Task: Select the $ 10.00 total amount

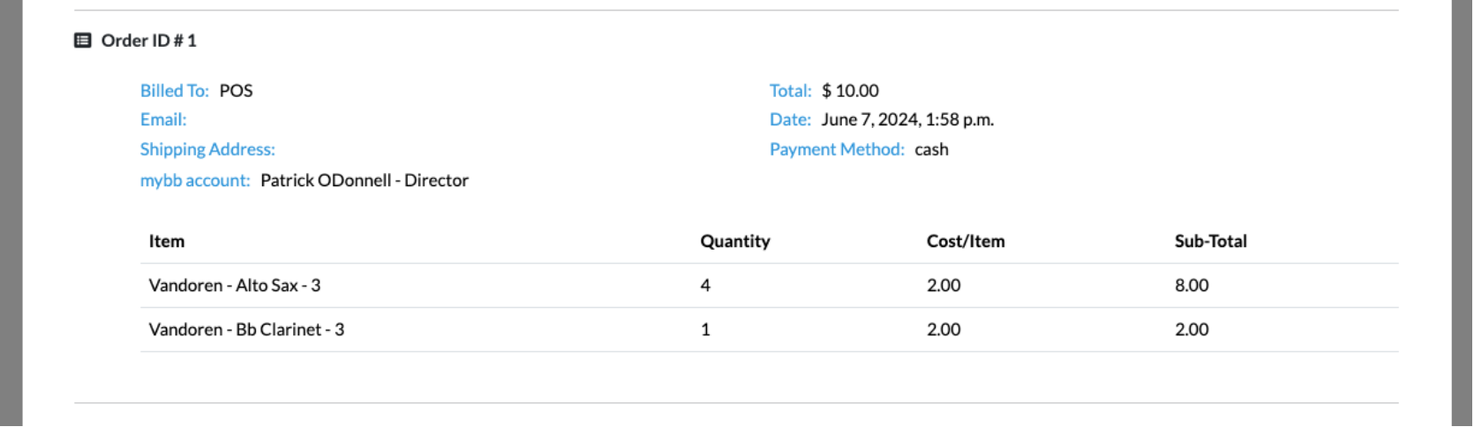Action: pyautogui.click(x=850, y=91)
